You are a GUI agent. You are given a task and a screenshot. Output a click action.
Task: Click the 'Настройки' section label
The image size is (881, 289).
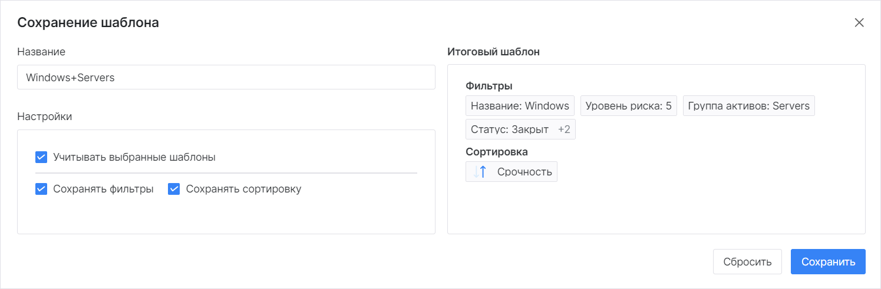tap(45, 117)
